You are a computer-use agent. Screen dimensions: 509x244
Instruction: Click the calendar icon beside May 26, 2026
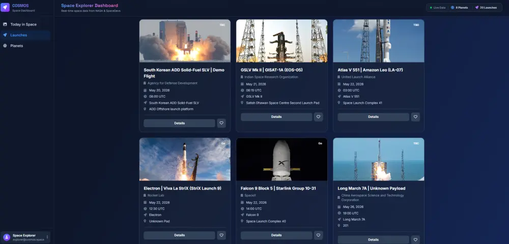point(339,207)
